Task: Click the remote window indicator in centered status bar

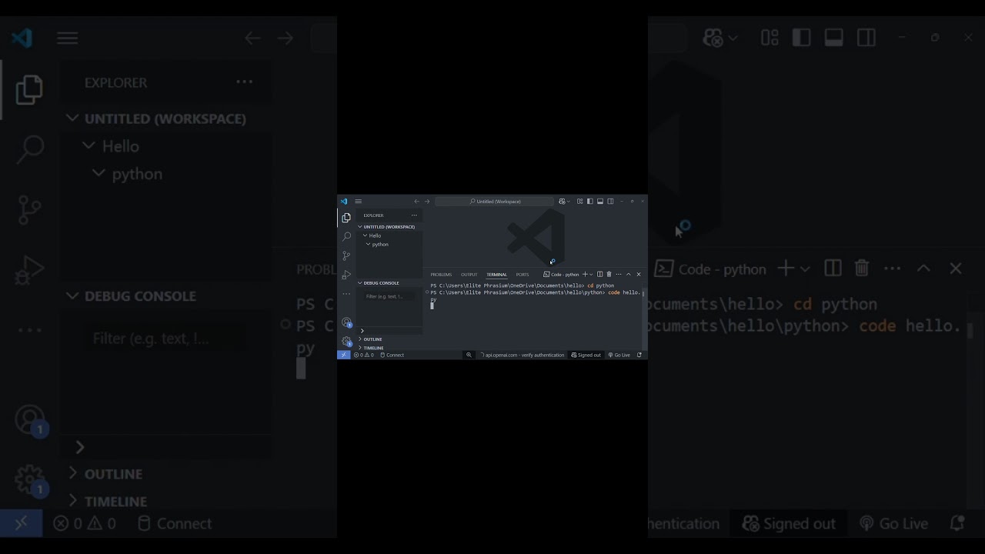Action: click(344, 355)
